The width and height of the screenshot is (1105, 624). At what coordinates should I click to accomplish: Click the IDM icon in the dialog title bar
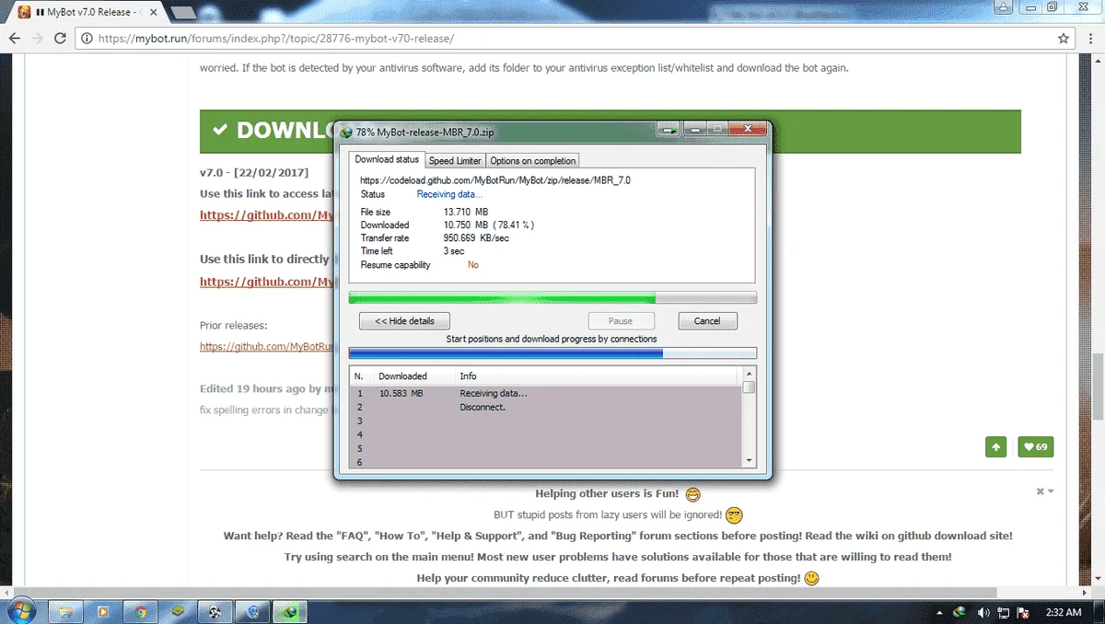[x=346, y=132]
